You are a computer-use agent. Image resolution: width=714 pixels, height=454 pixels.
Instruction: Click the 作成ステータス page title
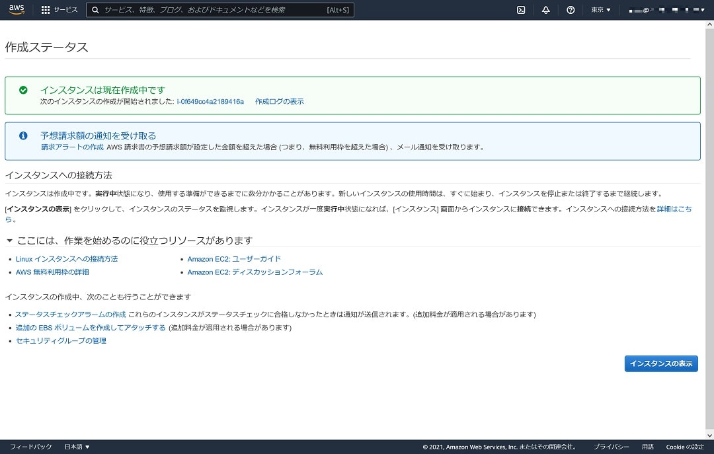pyautogui.click(x=46, y=48)
